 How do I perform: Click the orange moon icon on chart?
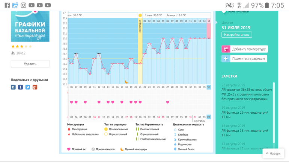pos(126,82)
